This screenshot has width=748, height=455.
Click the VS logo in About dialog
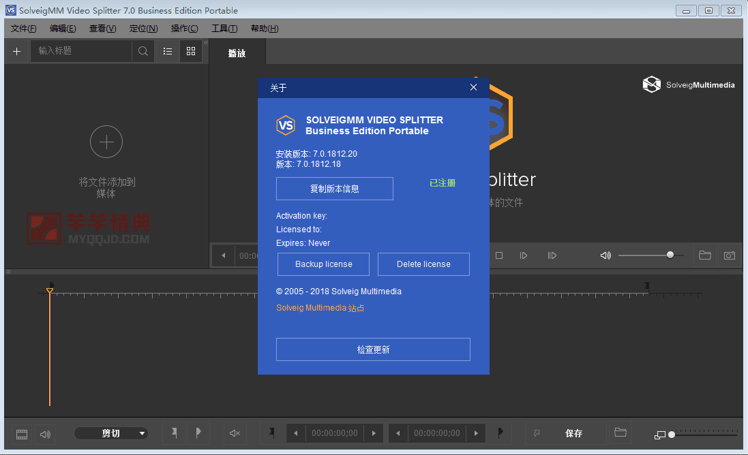point(286,125)
